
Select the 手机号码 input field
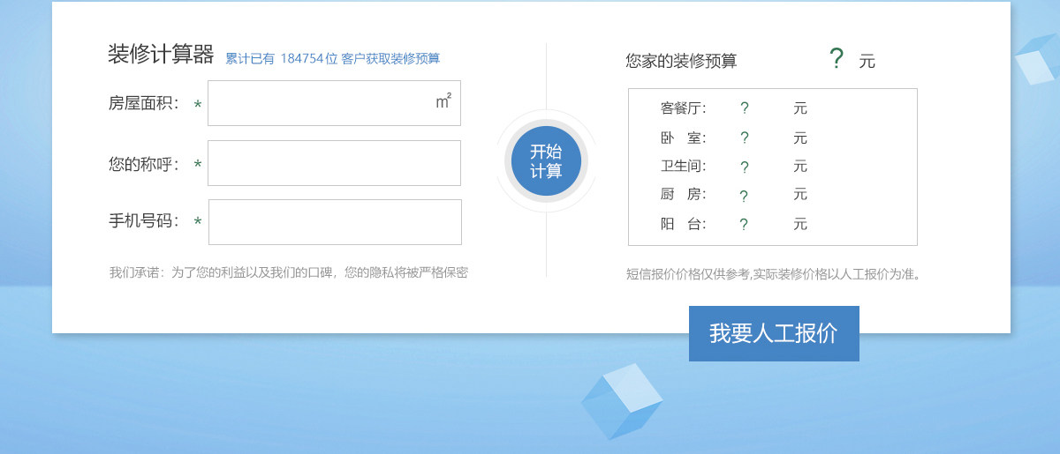(335, 222)
